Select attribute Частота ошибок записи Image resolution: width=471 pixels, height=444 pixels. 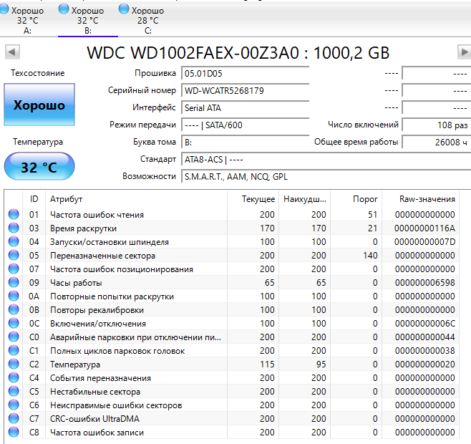pos(97,433)
